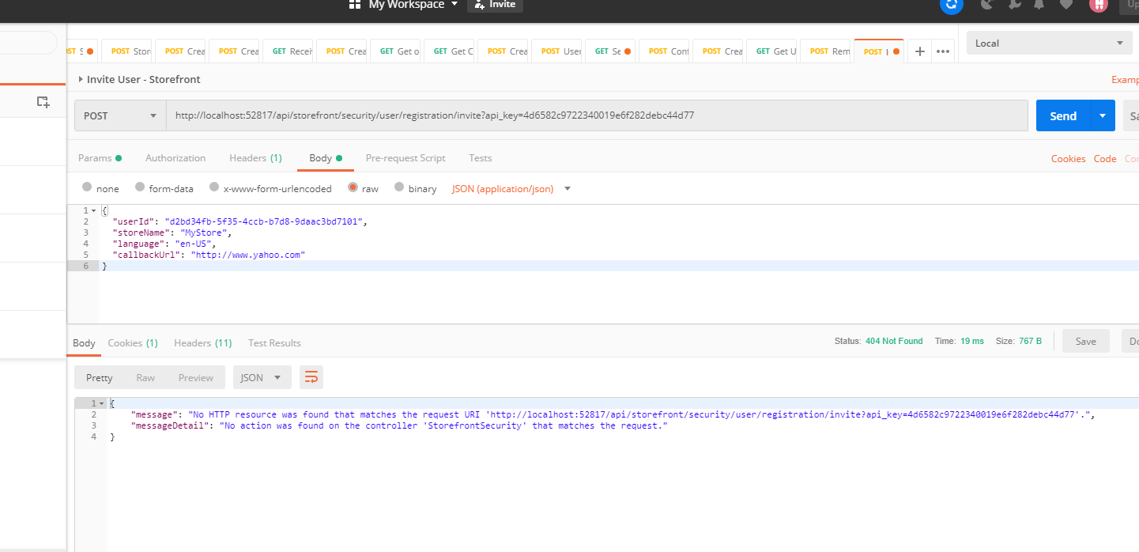This screenshot has height=552, width=1139.
Task: Toggle line wrap in response viewer
Action: click(311, 377)
